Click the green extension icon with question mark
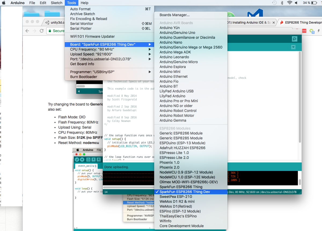Viewport: 322px width, 231px height. pyautogui.click(x=312, y=31)
